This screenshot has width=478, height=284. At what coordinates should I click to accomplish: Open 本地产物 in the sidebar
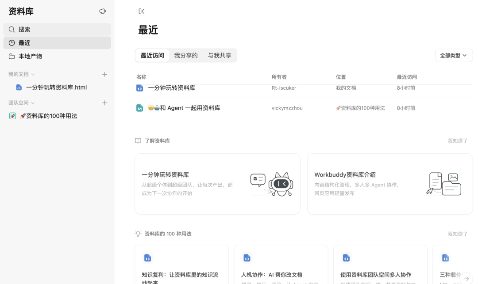(x=57, y=56)
